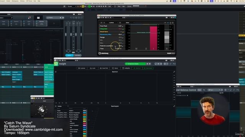Click the iZotope logo icon in Insight header
The width and height of the screenshot is (245, 137).
point(174,64)
